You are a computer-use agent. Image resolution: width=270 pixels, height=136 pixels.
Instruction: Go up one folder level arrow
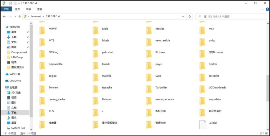(20, 16)
